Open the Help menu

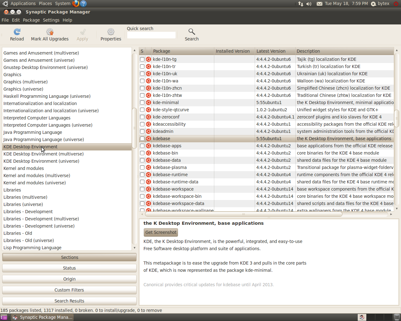pyautogui.click(x=67, y=20)
